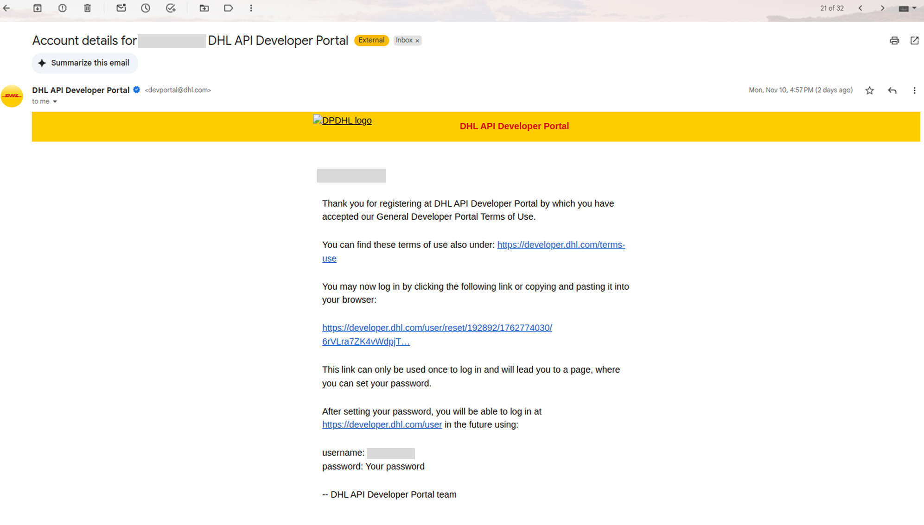Add email to Tasks
The height and width of the screenshot is (525, 924).
pos(171,8)
